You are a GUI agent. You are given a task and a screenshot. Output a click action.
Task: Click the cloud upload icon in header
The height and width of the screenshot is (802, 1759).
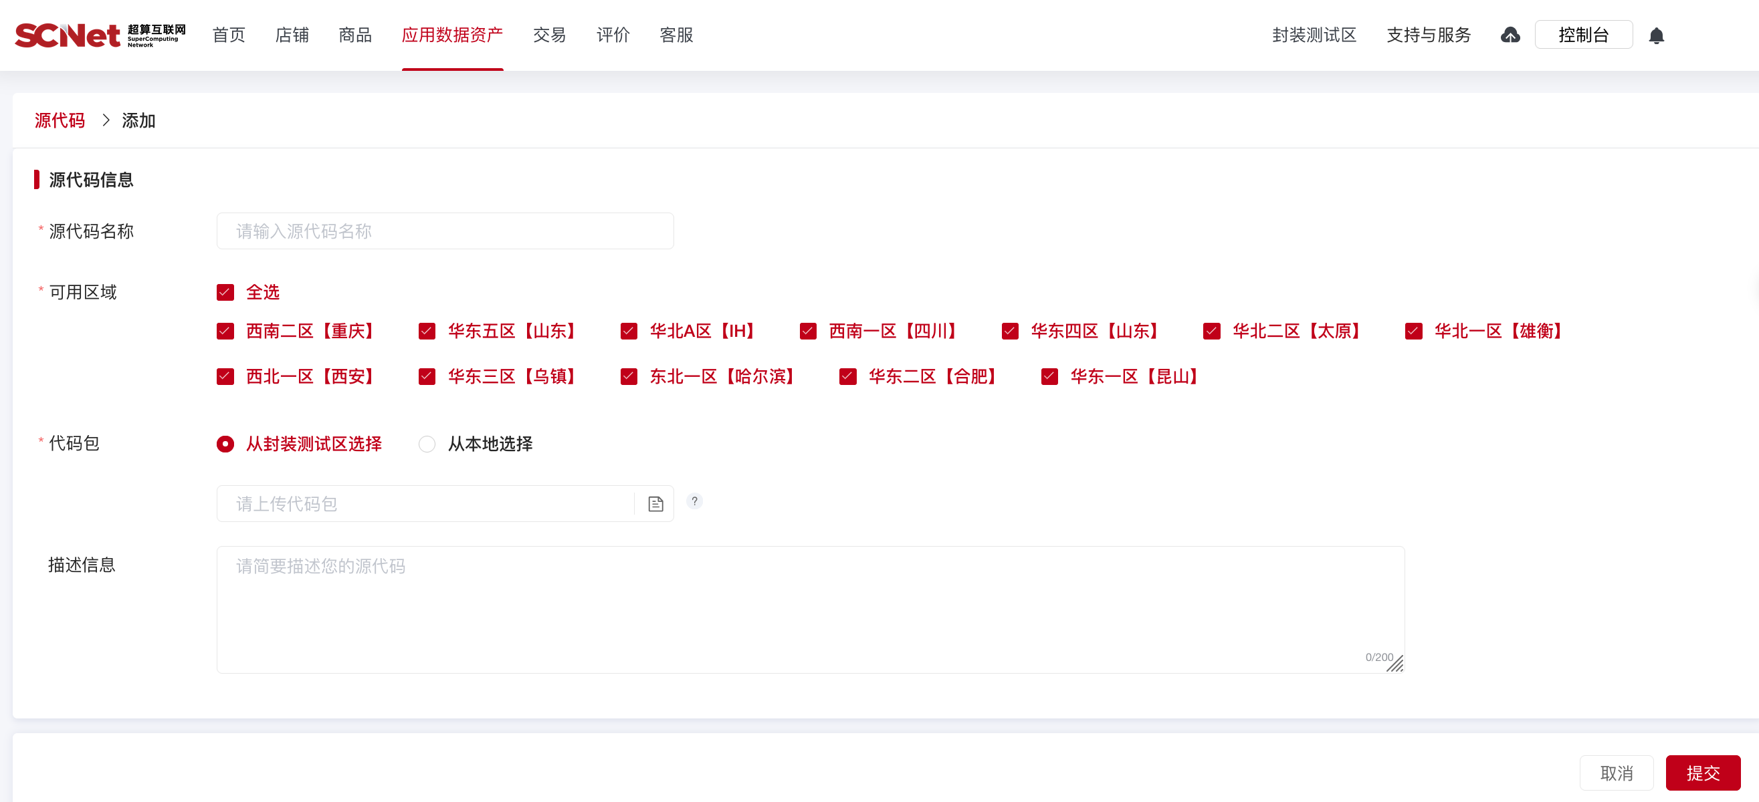click(1510, 35)
